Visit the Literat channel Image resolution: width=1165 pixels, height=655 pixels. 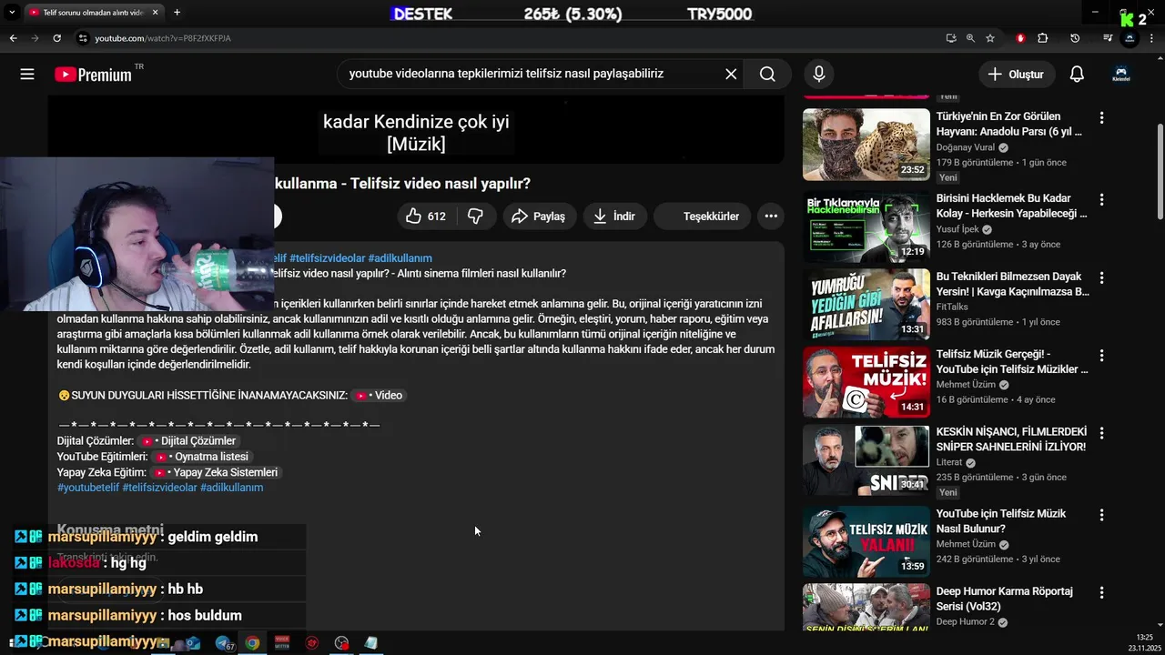tap(949, 462)
